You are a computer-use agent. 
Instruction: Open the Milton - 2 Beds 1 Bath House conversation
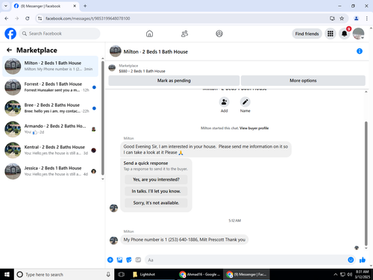click(51, 66)
